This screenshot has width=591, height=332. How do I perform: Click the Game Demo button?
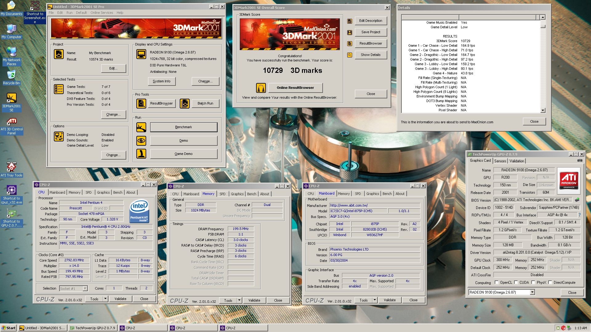(x=183, y=154)
